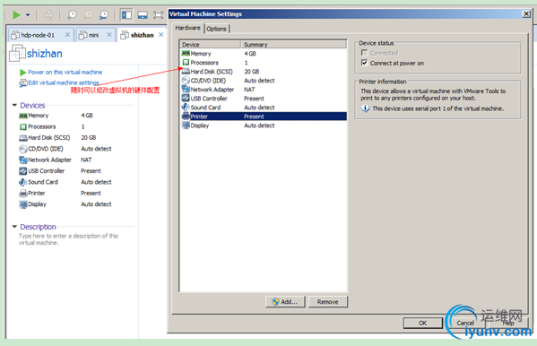
Task: Toggle the thumbnail bar view icon
Action: click(x=143, y=14)
